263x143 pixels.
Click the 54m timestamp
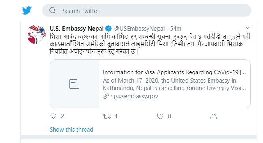tap(176, 29)
